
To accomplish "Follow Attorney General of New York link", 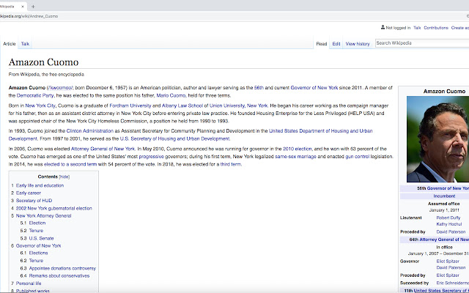I will click(103, 149).
